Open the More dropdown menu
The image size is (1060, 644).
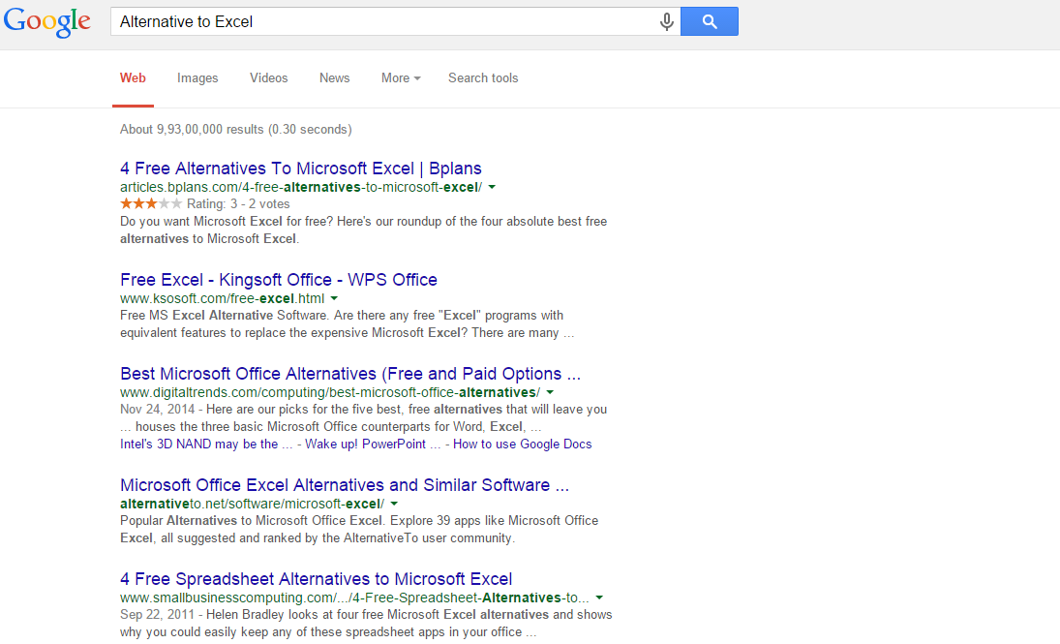[x=401, y=77]
